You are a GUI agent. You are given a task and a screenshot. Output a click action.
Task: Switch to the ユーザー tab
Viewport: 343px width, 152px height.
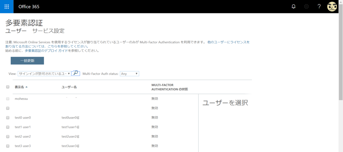[16, 31]
